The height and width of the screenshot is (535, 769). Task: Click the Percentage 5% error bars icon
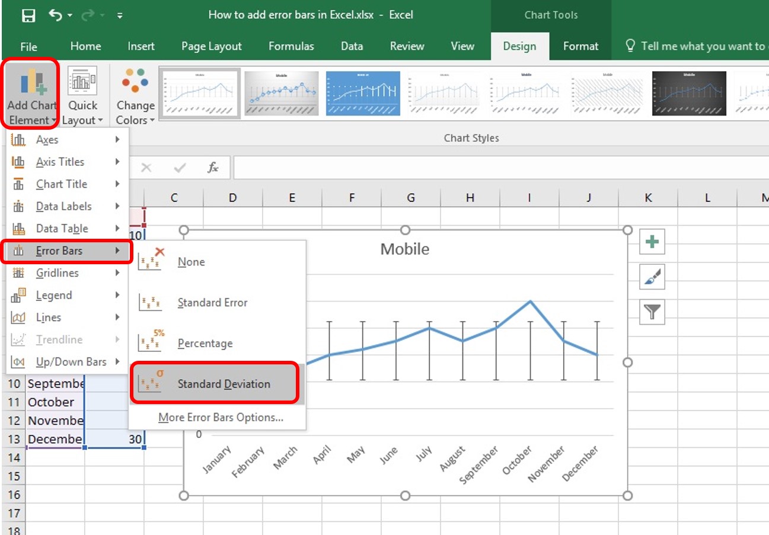point(151,341)
